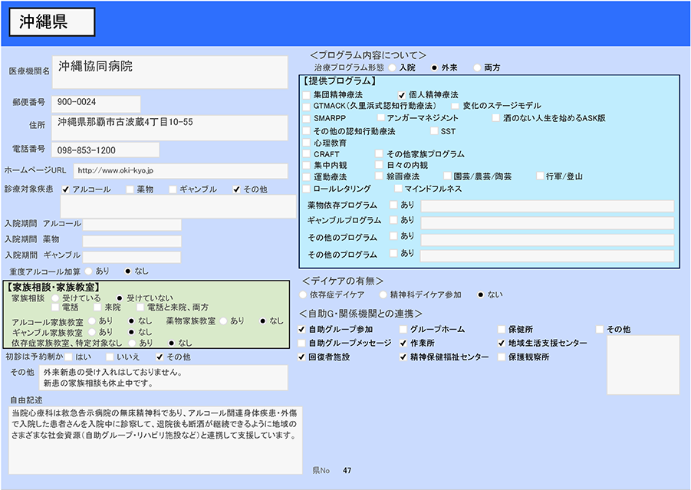Viewport: 691px width, 490px height.
Task: Click the 自由記述 text area
Action: pyautogui.click(x=155, y=439)
